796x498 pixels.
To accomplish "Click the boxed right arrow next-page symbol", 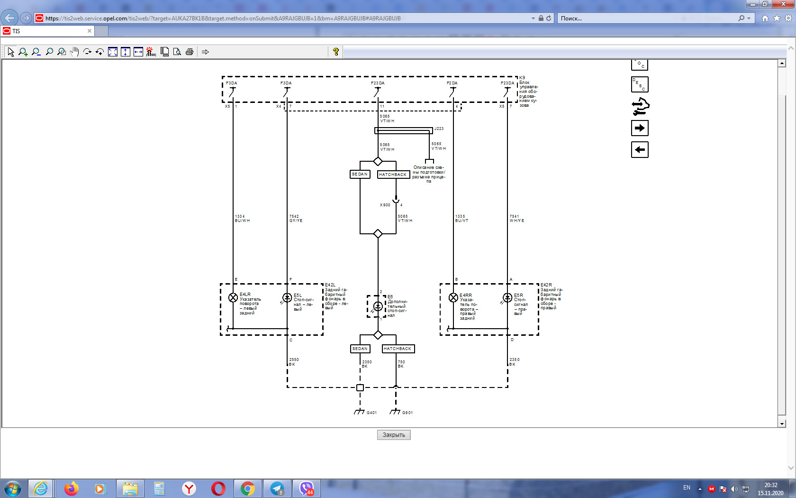I will click(640, 128).
